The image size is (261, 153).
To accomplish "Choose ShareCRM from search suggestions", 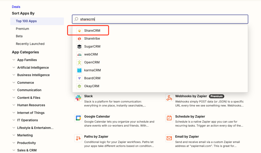I will point(160,31).
